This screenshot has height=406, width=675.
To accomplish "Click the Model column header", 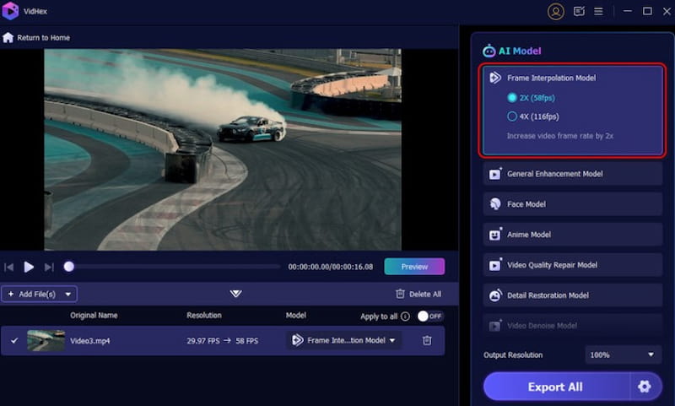I will point(296,315).
